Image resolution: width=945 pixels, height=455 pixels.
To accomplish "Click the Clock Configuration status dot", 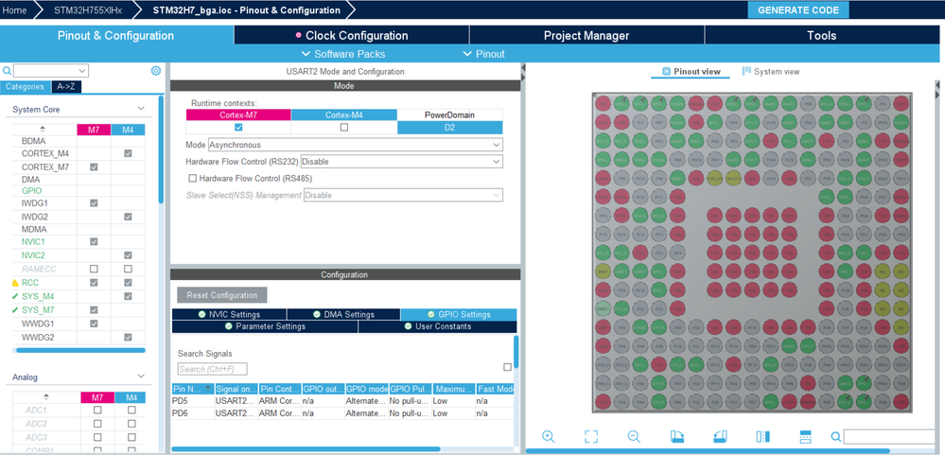I will [x=298, y=36].
